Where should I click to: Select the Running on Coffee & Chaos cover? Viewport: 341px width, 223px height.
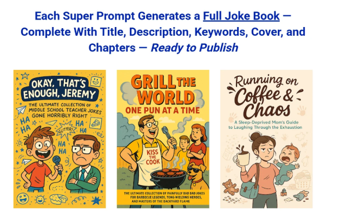click(266, 139)
